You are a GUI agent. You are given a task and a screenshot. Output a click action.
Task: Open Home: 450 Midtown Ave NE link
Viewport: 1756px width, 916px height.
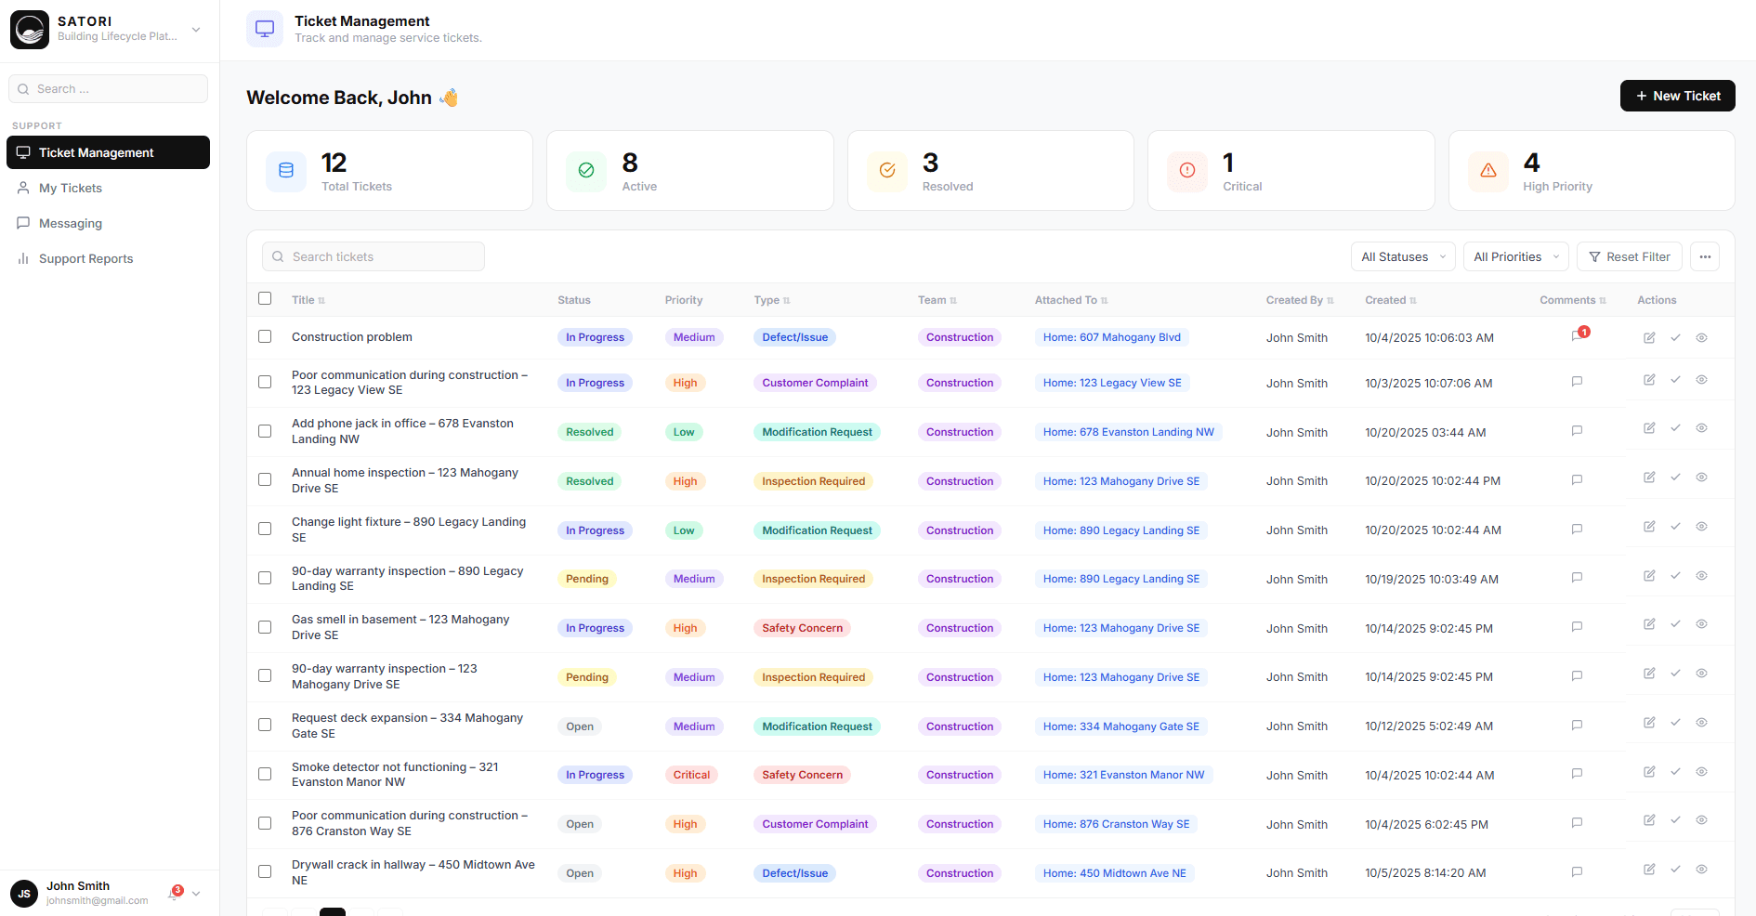(1114, 873)
